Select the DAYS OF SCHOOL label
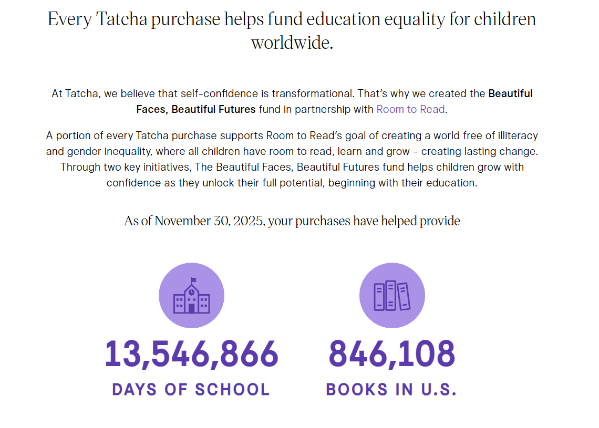Screen dimensions: 599x428 [191, 390]
